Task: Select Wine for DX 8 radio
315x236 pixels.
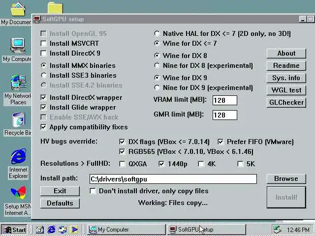Action: click(x=157, y=56)
